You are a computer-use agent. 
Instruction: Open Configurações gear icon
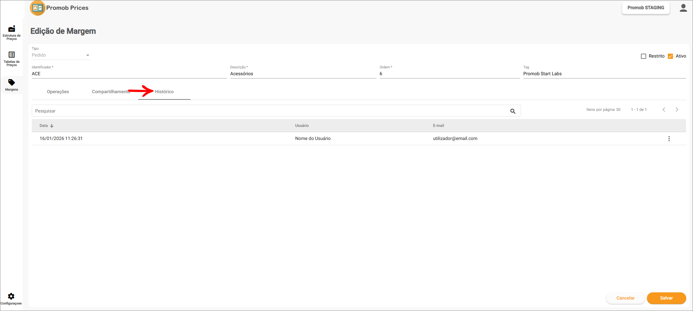(x=11, y=296)
